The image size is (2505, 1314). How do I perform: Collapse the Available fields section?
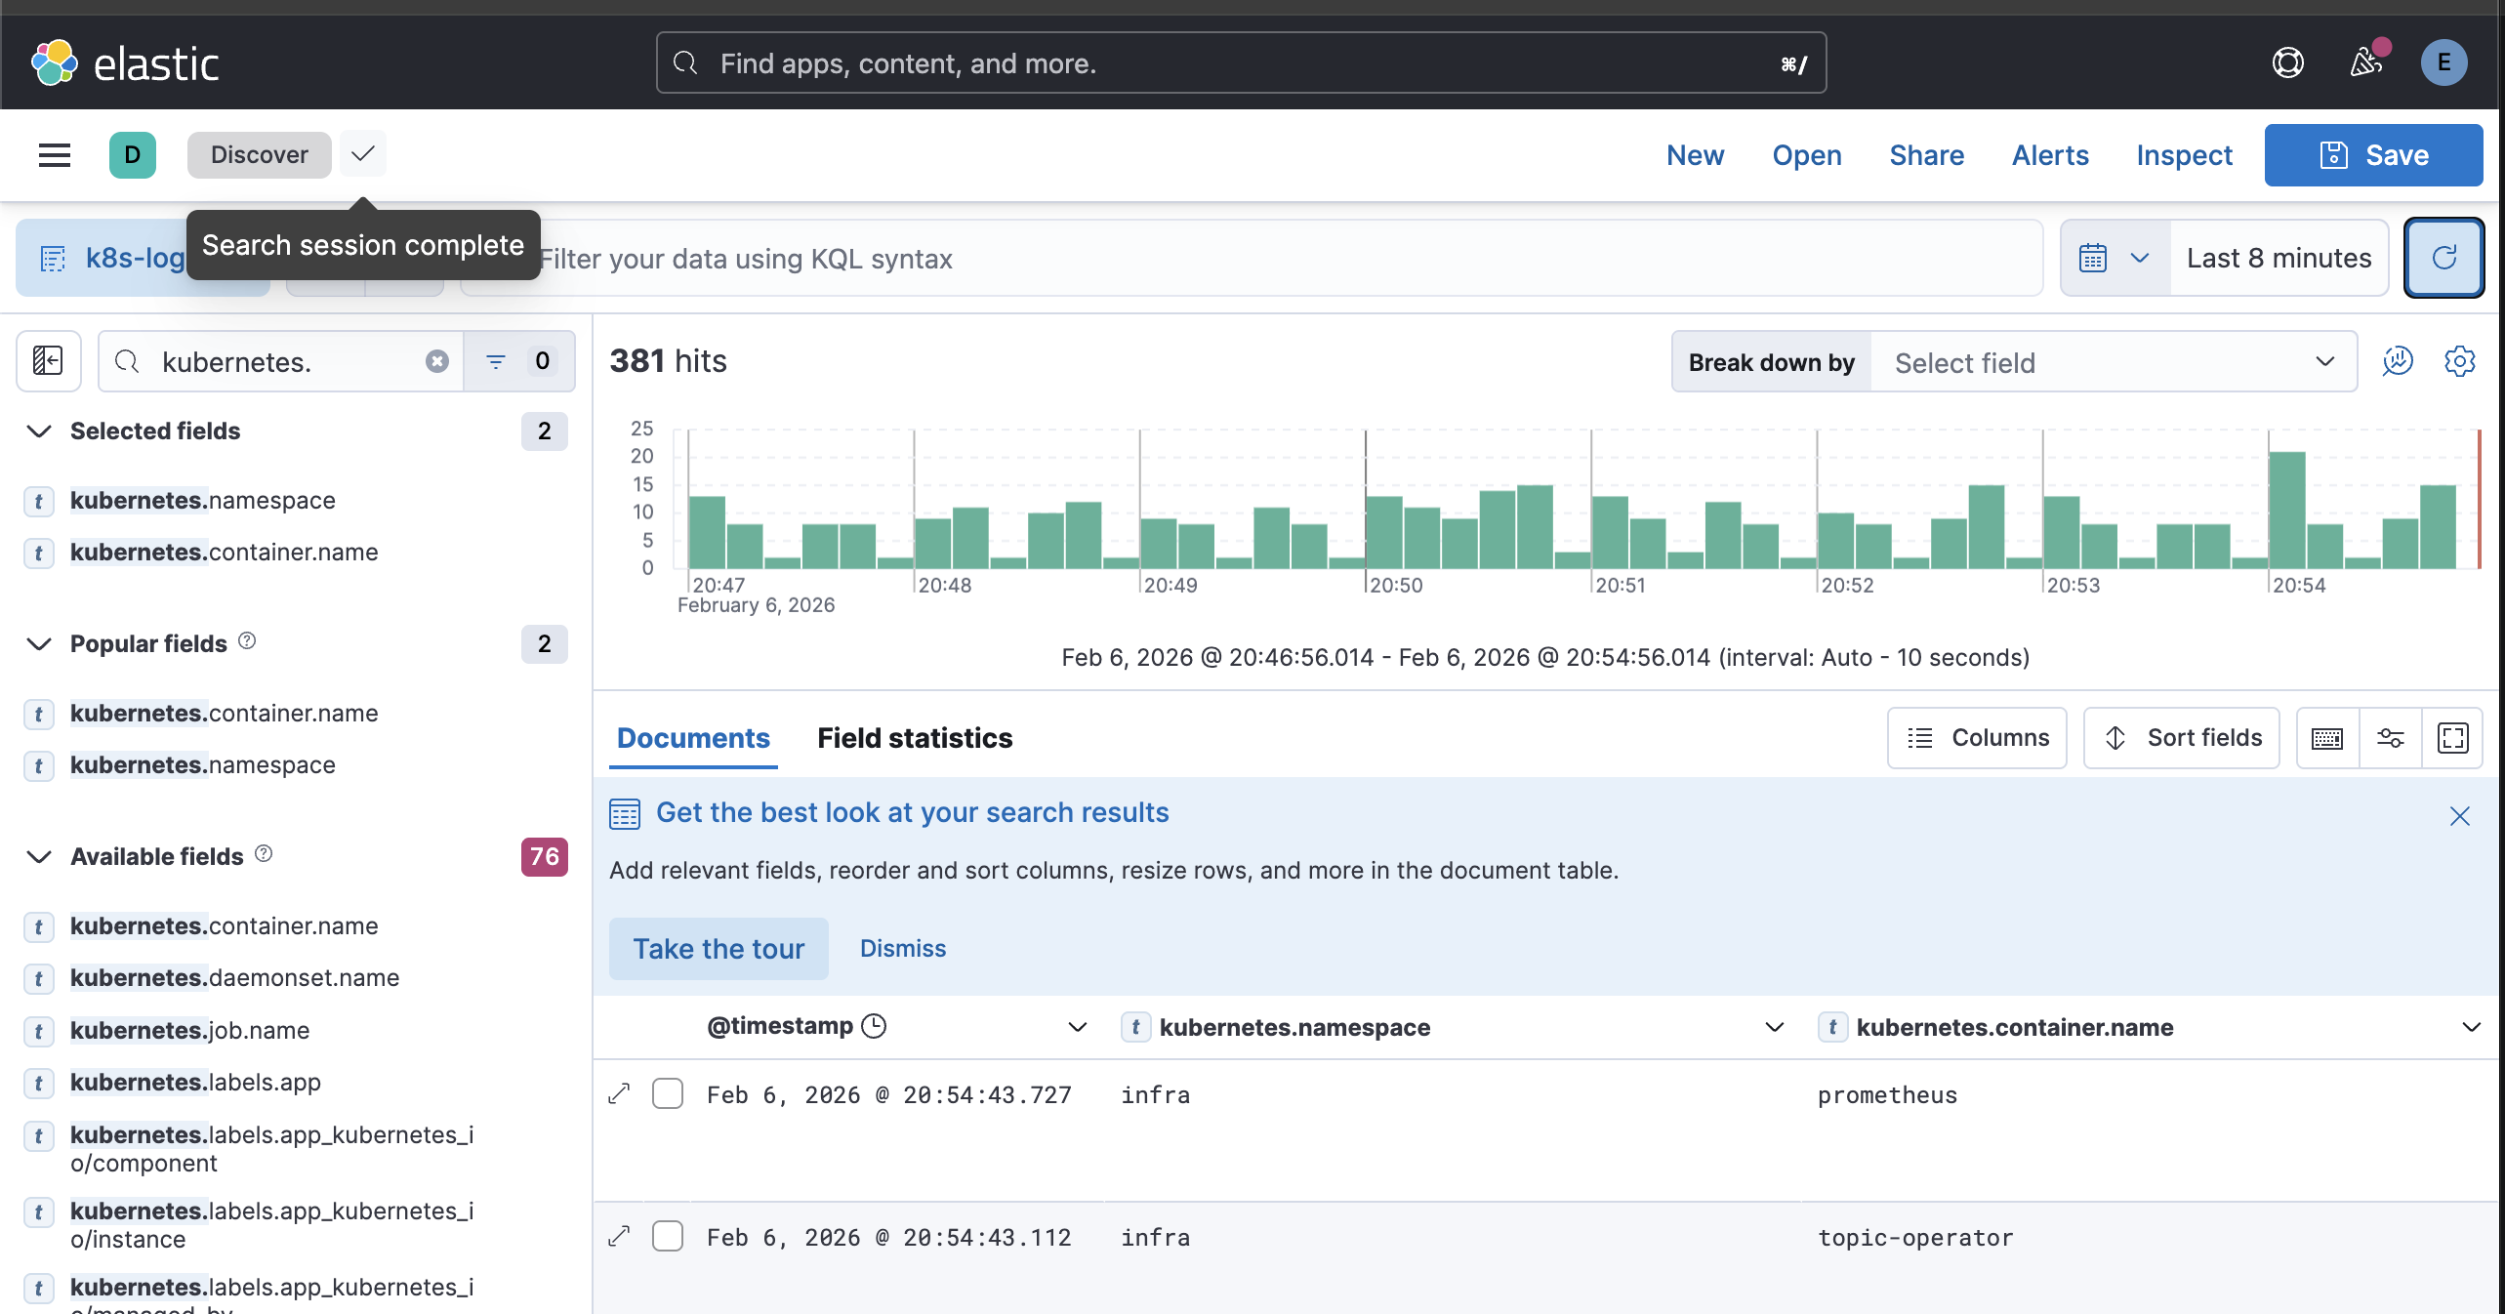tap(39, 857)
